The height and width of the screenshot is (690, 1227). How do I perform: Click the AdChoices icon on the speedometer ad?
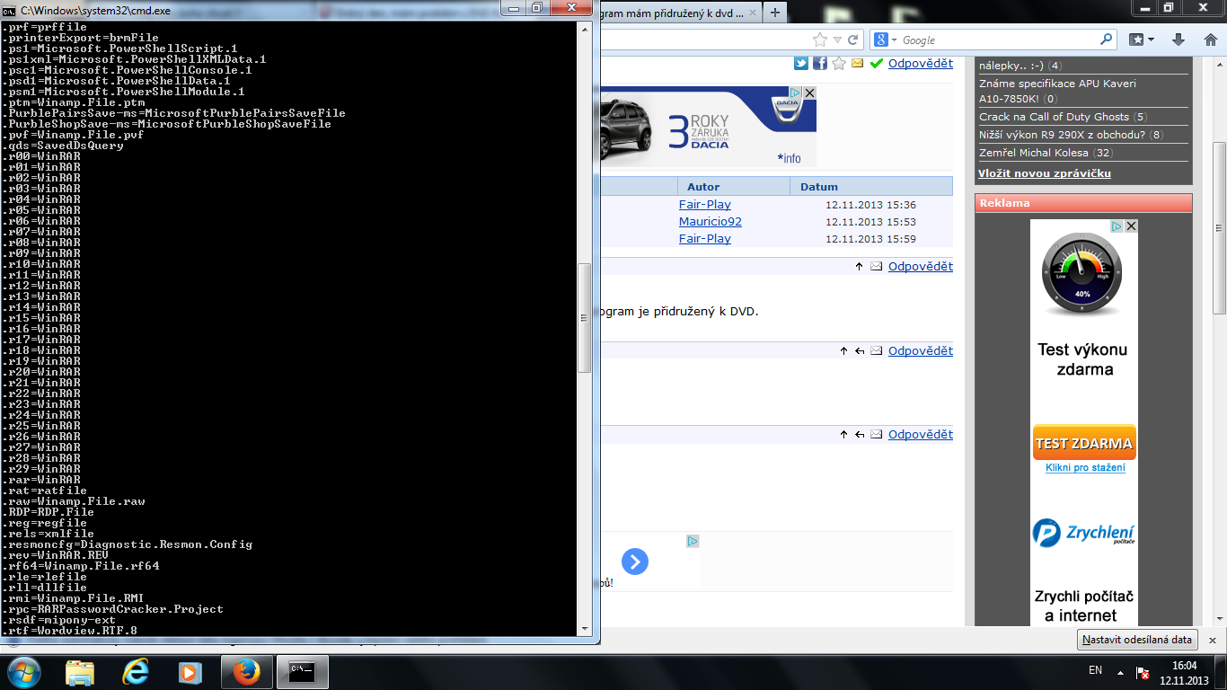click(1117, 226)
